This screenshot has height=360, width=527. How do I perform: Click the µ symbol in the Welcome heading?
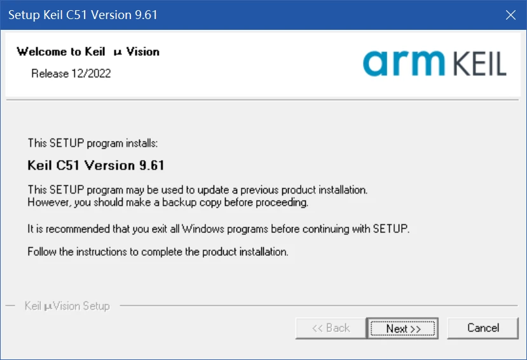[116, 52]
